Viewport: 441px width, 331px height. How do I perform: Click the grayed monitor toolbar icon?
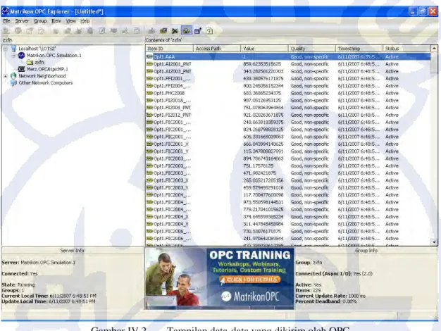click(113, 31)
